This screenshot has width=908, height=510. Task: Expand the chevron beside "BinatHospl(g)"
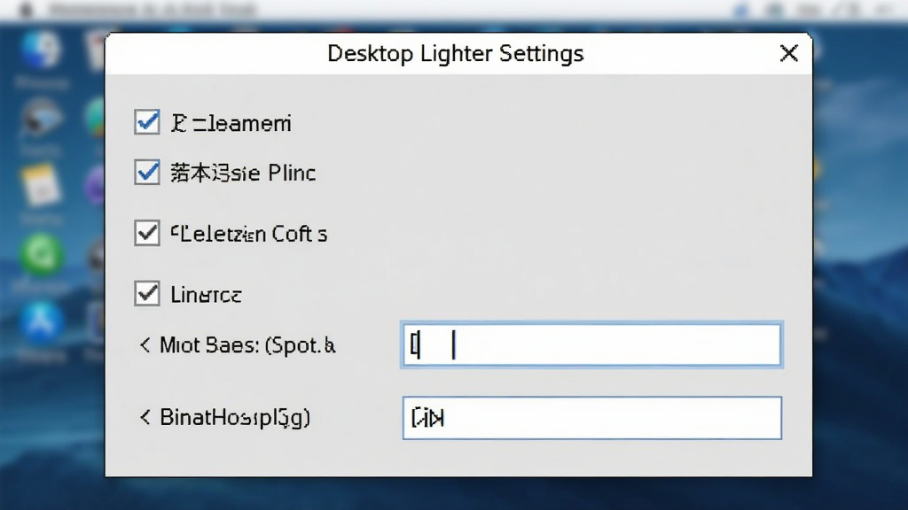point(145,417)
